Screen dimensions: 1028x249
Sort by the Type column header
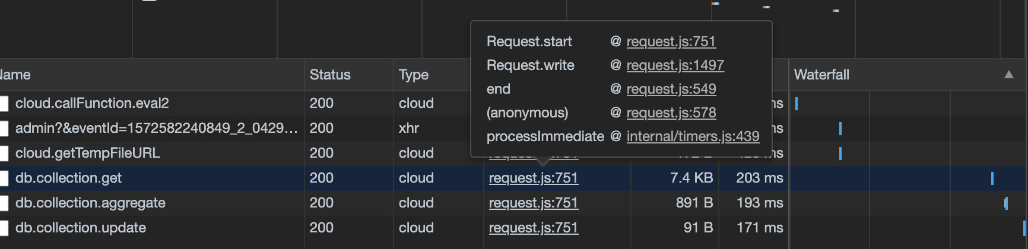414,75
